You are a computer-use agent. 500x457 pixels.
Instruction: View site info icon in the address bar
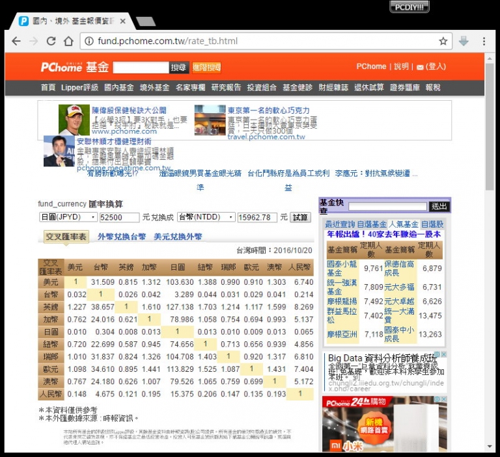89,41
